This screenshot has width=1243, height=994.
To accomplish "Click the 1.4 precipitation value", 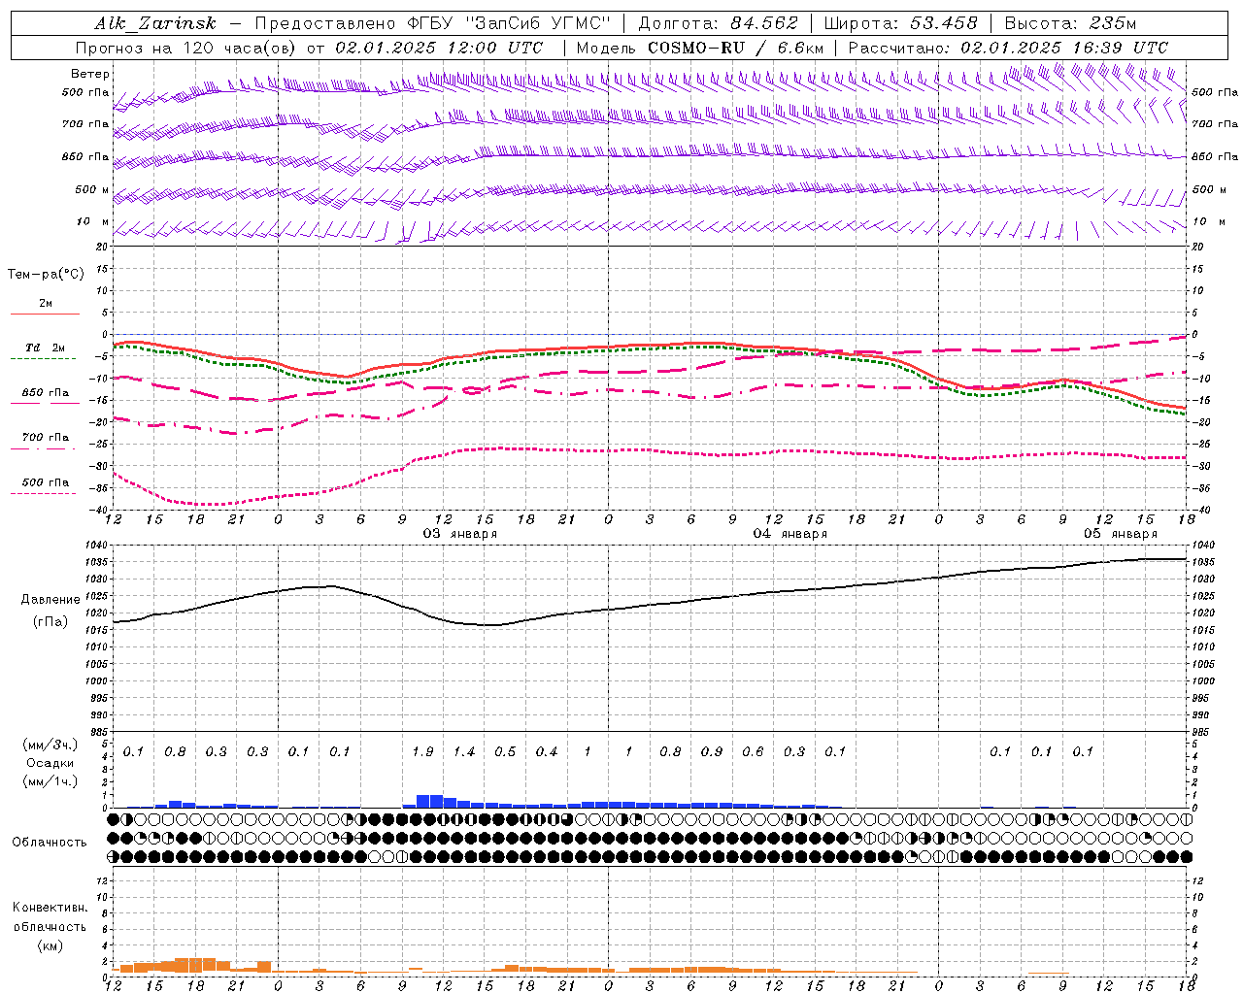I will (x=464, y=751).
